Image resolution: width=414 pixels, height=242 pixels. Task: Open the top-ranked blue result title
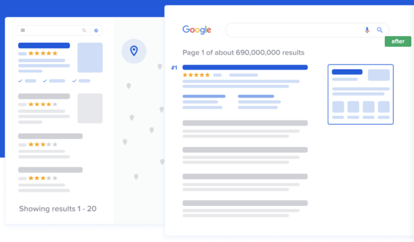tap(245, 67)
